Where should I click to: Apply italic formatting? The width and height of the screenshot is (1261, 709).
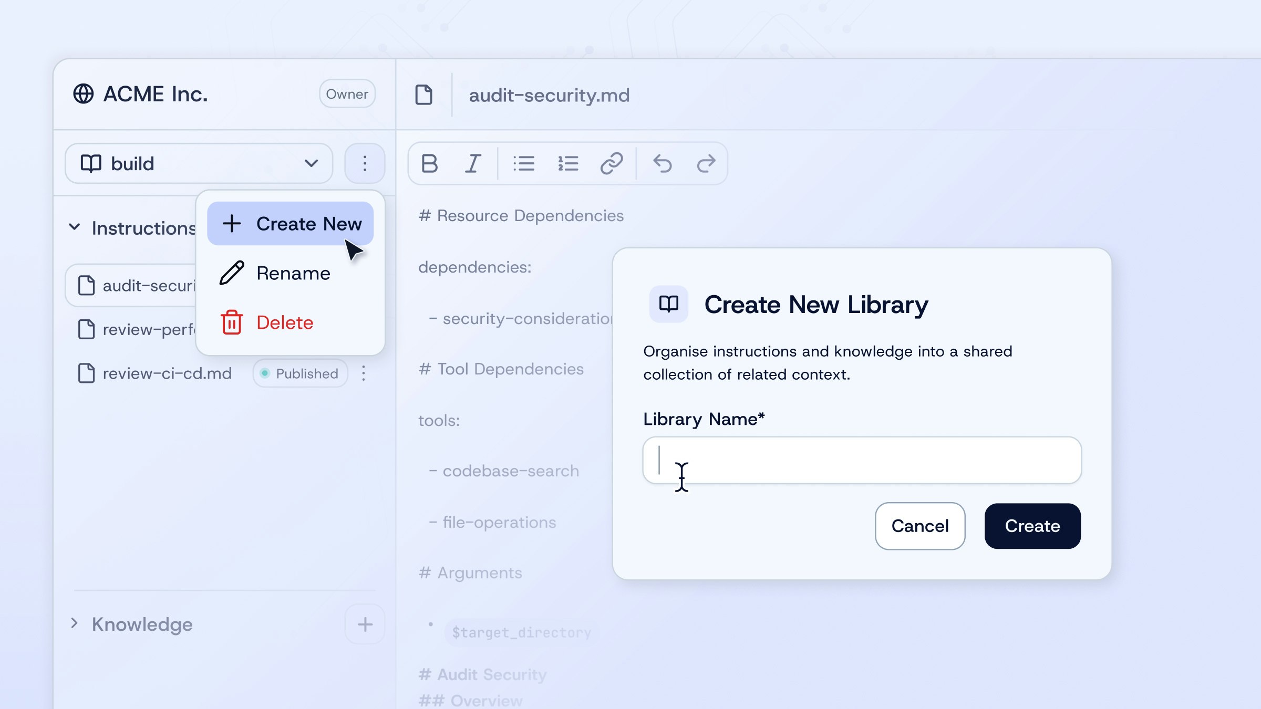pos(473,163)
